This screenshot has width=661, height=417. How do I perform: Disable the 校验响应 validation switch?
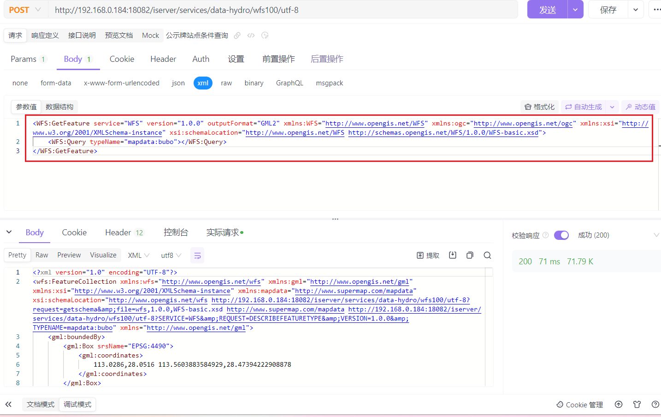click(561, 235)
